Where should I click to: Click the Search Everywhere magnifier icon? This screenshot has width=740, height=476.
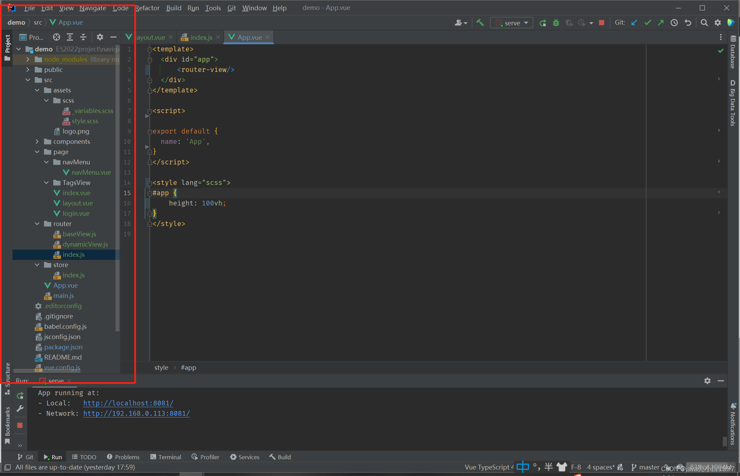(x=704, y=23)
